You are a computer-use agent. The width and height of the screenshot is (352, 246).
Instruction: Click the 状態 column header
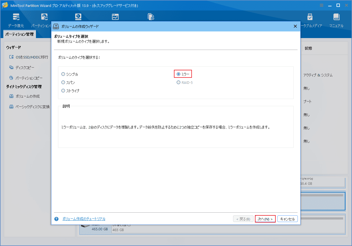coord(308,48)
